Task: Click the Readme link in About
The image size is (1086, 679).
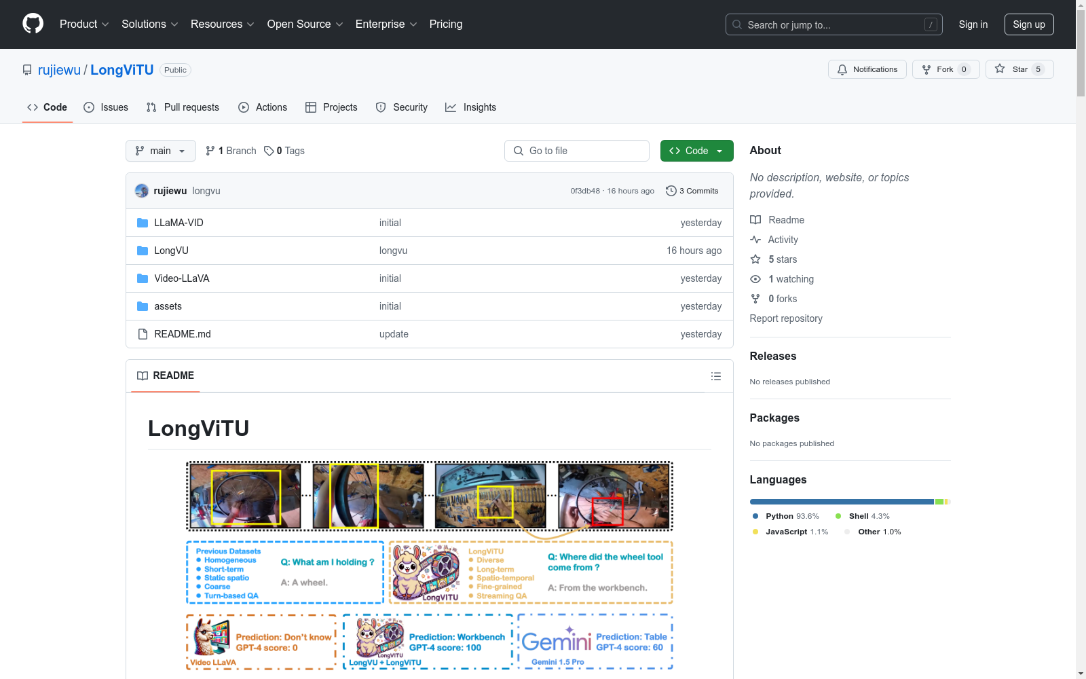Action: [x=777, y=220]
